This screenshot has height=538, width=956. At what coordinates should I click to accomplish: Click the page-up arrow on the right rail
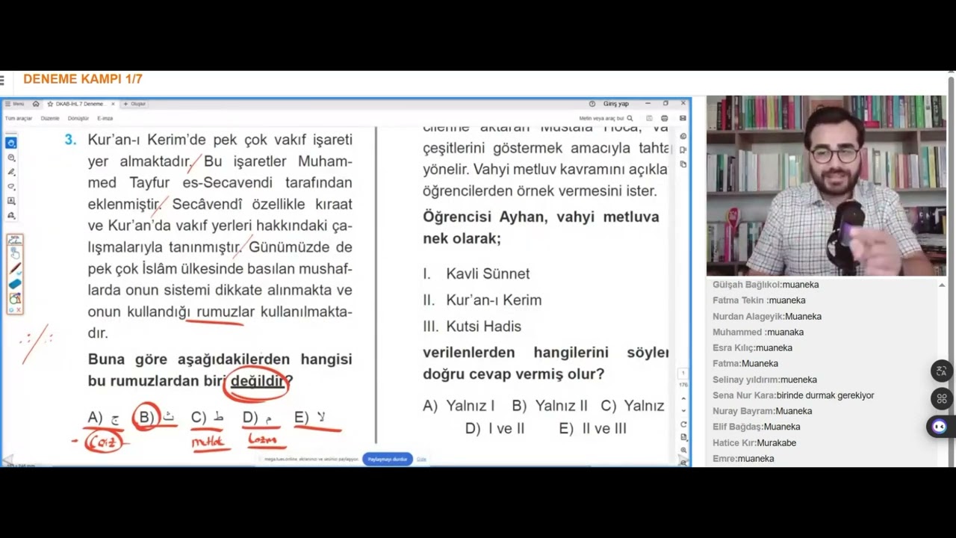click(x=683, y=398)
